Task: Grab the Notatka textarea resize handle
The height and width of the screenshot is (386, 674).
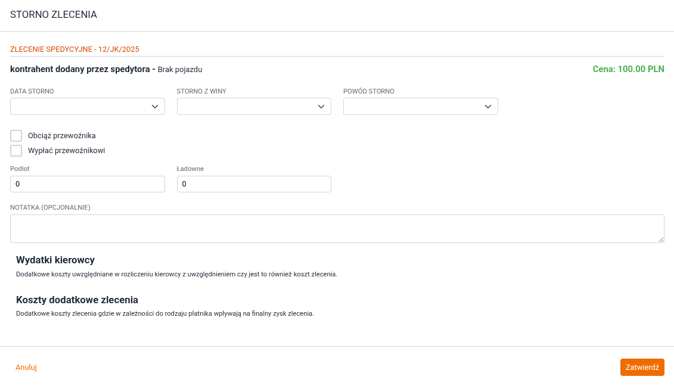Action: 661,239
